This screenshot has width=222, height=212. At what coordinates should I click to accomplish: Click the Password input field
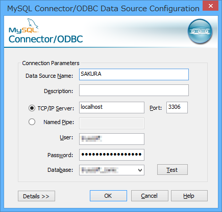[112, 155]
